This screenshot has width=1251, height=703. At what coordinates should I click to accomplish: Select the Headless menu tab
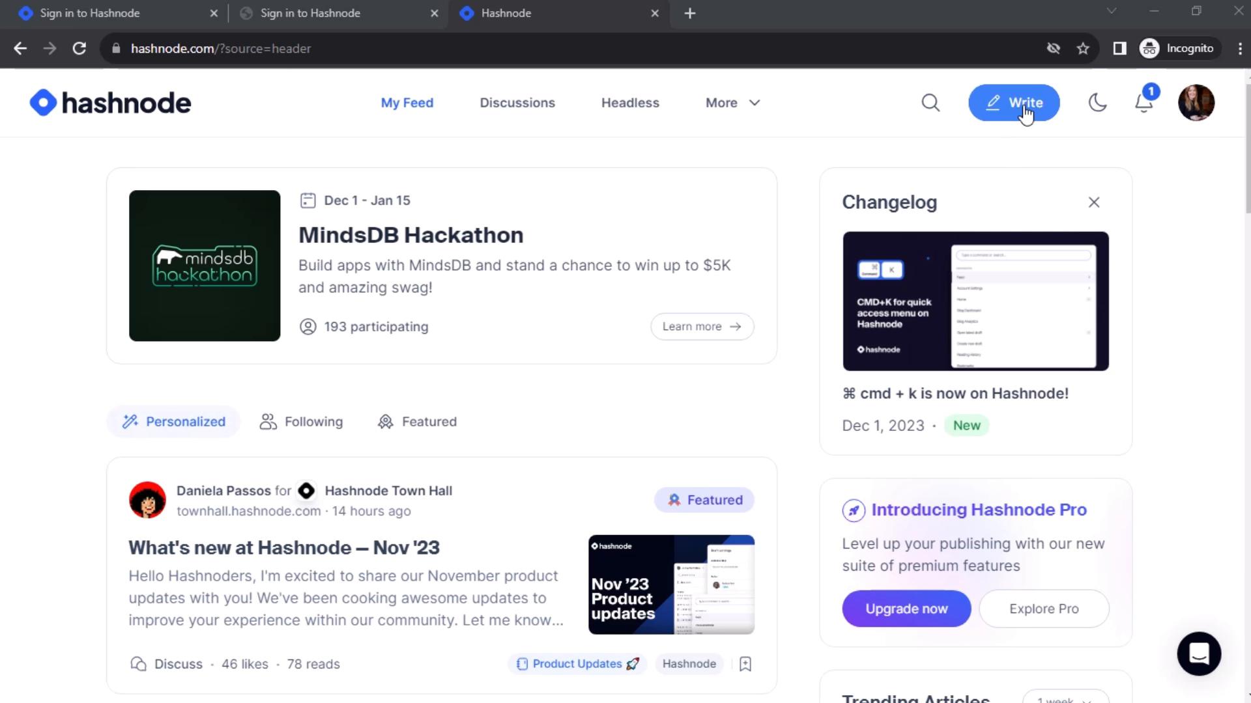click(631, 102)
